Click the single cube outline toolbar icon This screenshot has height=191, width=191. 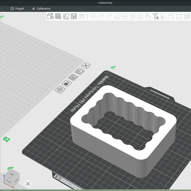point(171,16)
